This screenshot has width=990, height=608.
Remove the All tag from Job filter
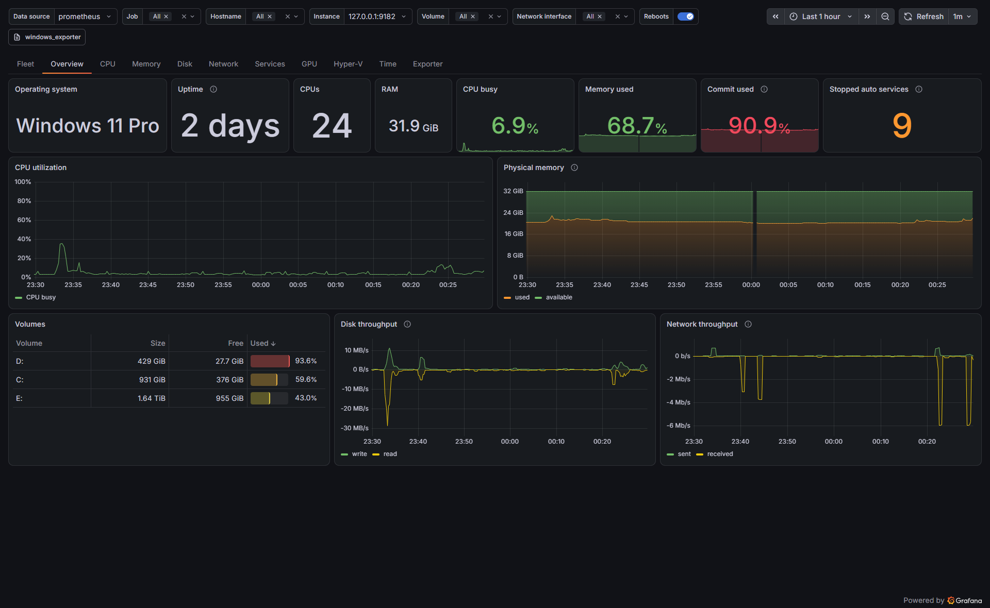pos(166,16)
